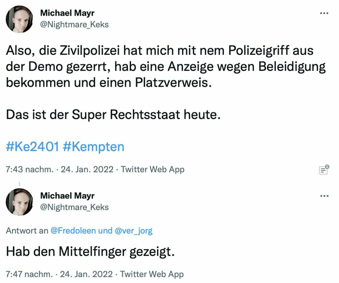Click Twitter Web App on the first tweet

153,169
